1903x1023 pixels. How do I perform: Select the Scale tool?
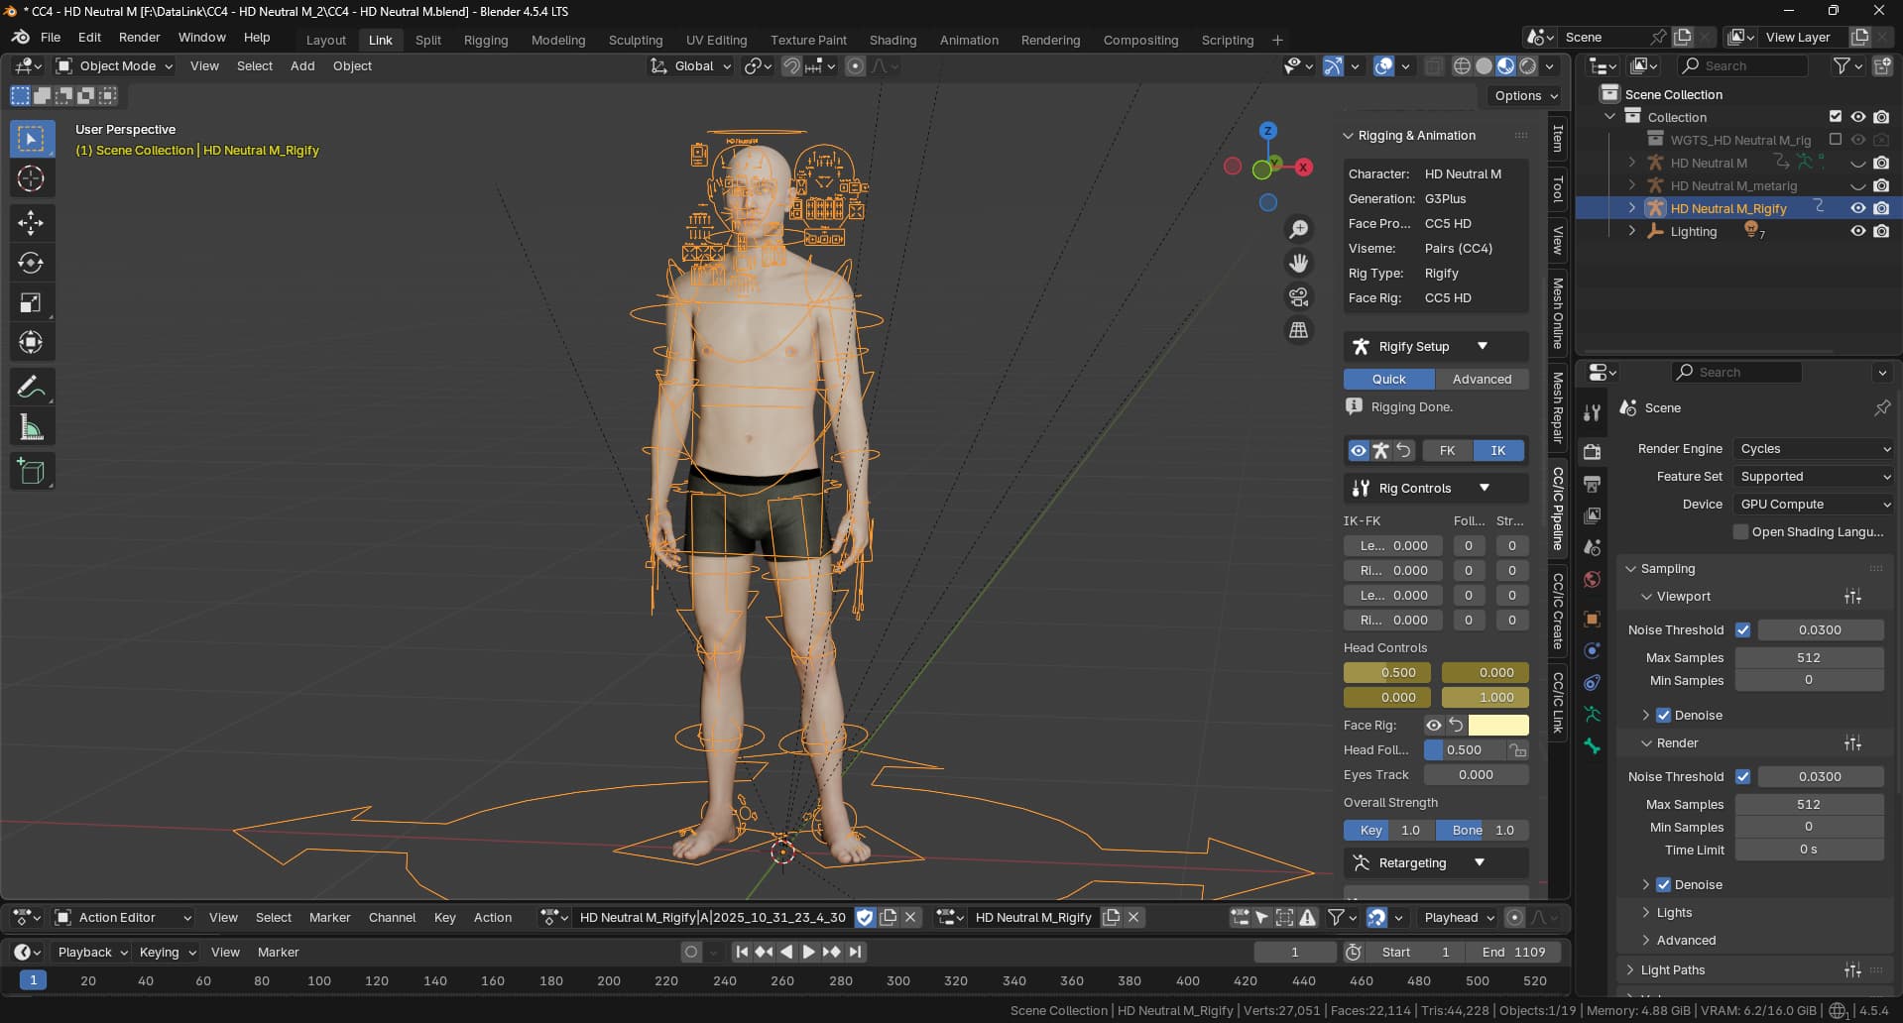(x=31, y=303)
